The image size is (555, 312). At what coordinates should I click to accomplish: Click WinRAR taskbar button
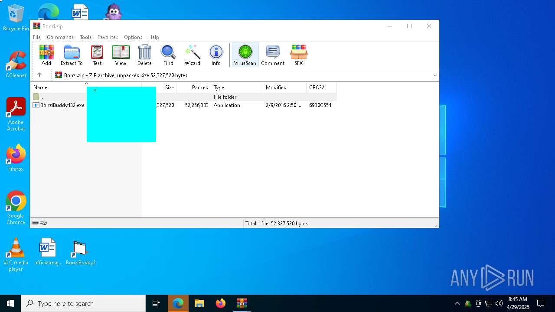[x=242, y=303]
